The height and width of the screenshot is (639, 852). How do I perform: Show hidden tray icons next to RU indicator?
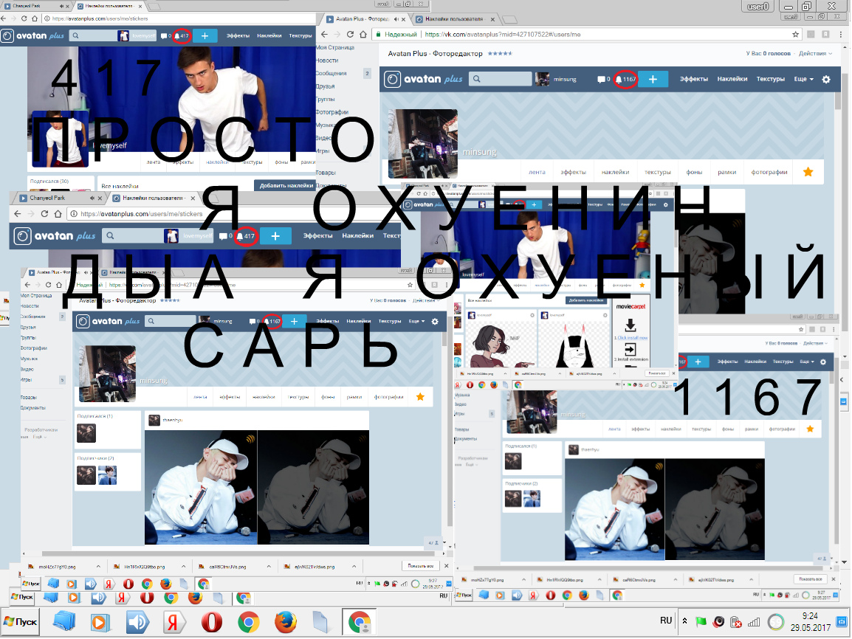click(x=684, y=621)
